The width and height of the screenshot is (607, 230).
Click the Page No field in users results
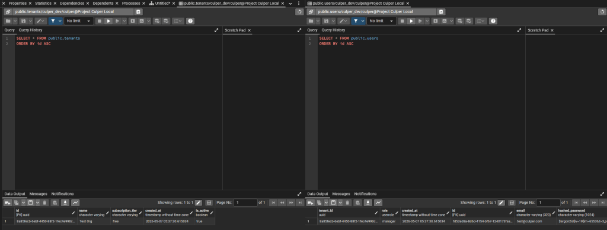(x=548, y=203)
